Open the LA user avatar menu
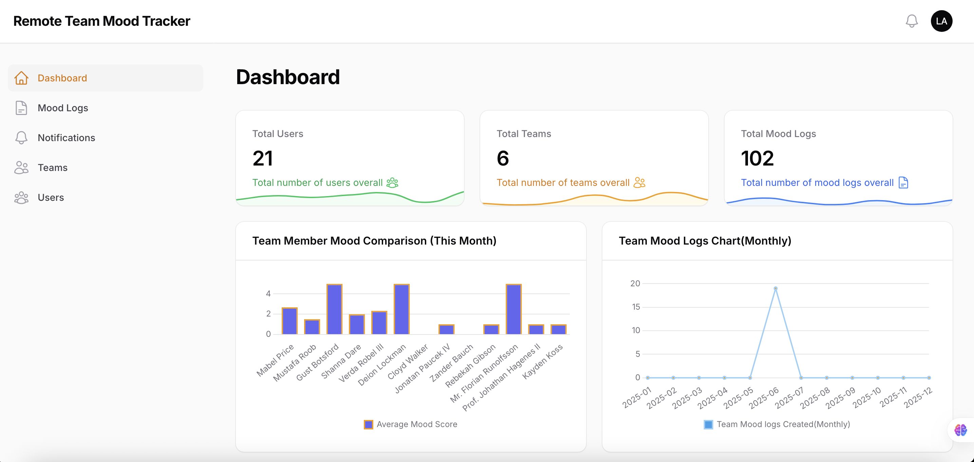 pos(941,21)
